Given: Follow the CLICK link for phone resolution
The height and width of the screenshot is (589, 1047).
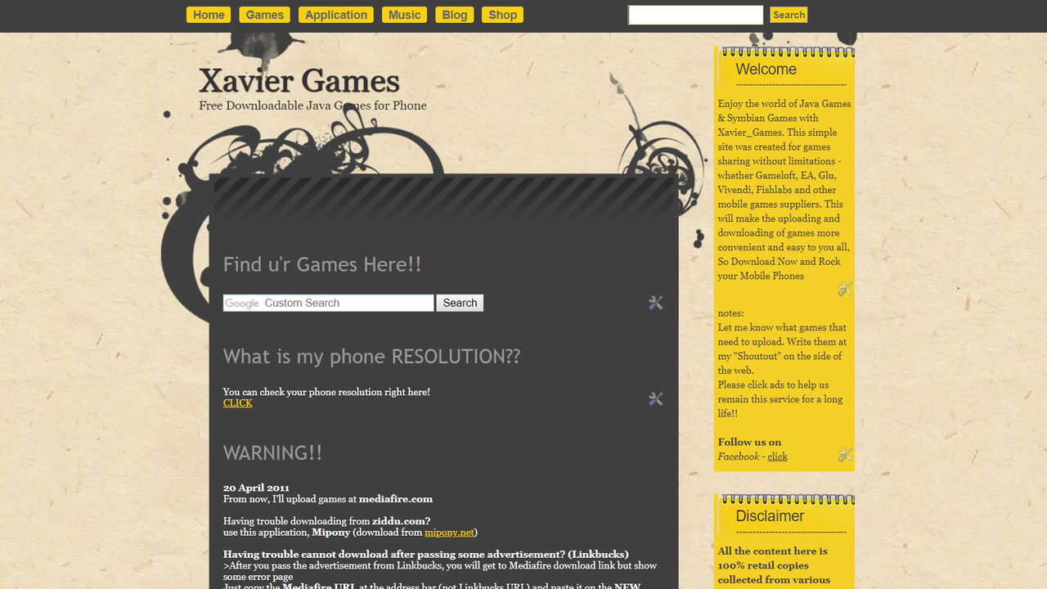Looking at the screenshot, I should coord(238,403).
